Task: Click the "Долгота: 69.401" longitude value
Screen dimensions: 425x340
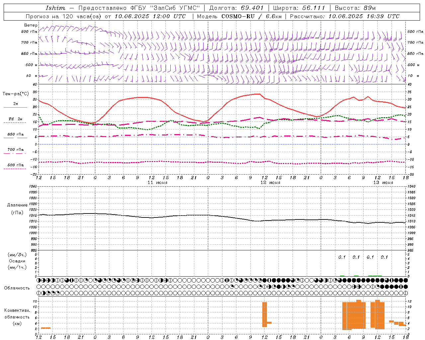Action: tap(236, 8)
